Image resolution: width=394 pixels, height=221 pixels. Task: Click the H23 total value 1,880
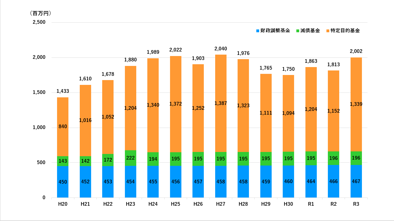coord(131,60)
